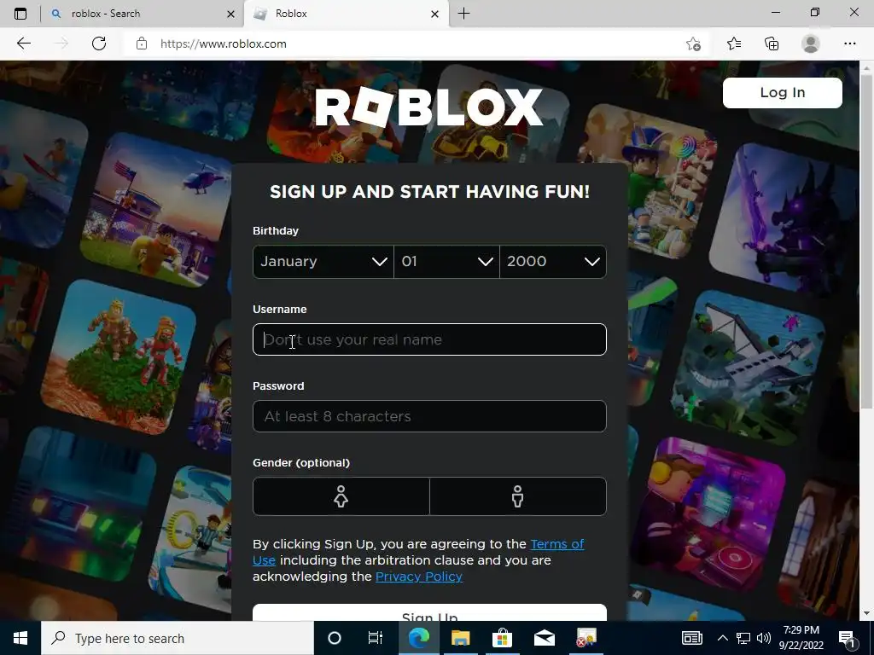
Task: Click the Log In button
Action: pyautogui.click(x=783, y=92)
